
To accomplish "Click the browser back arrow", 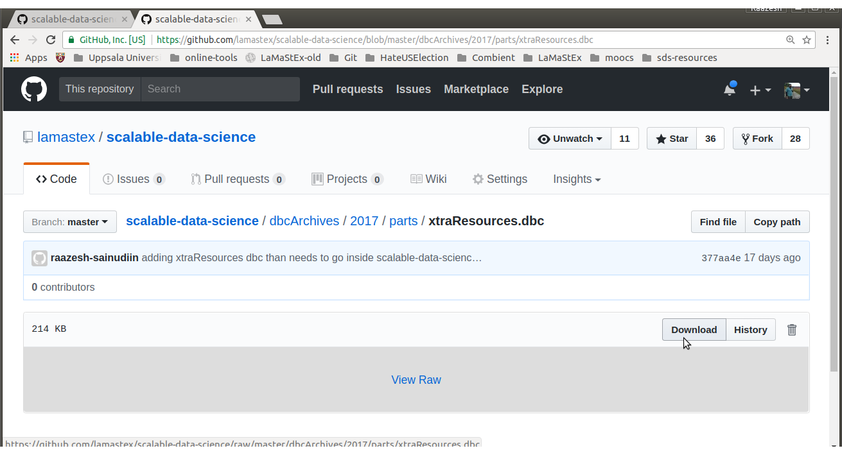I will coord(15,40).
